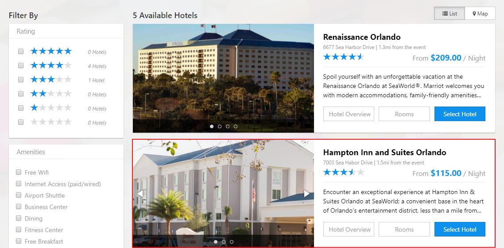Tick the Airport Shuttle checkbox
504x248 pixels.
point(19,195)
